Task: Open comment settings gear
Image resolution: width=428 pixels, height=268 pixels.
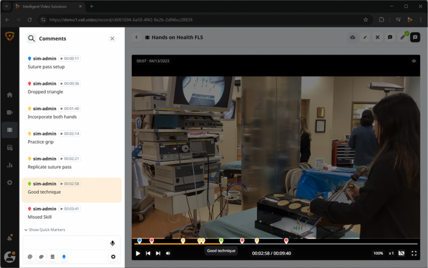Action: pos(113,257)
